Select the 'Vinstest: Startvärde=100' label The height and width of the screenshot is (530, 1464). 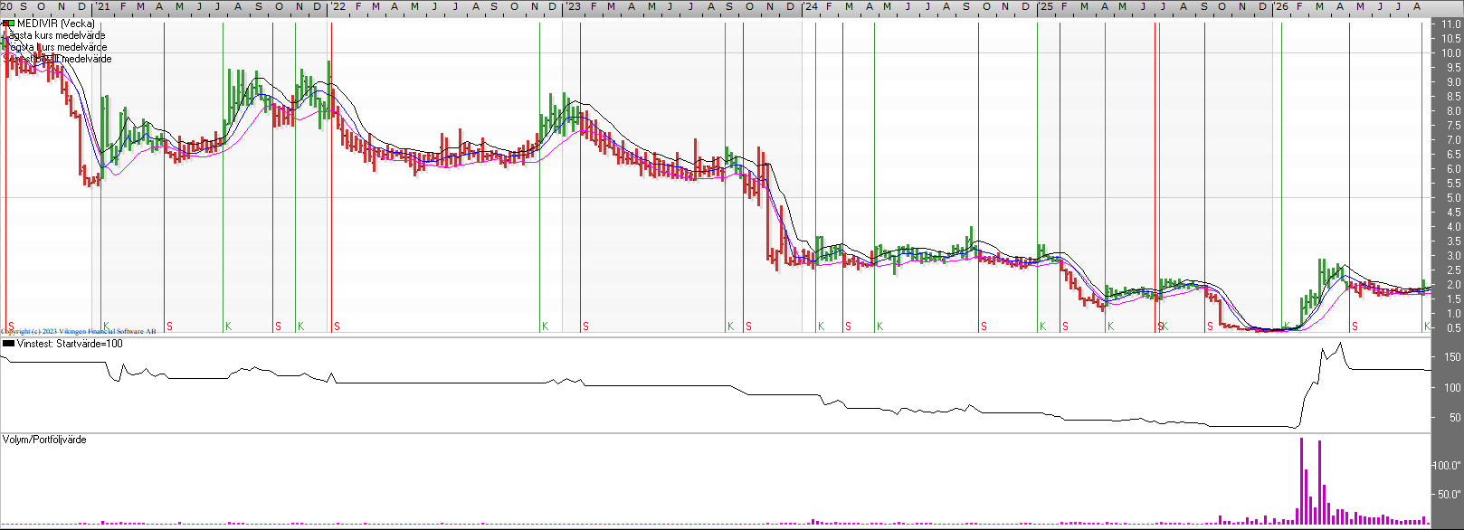pos(70,344)
